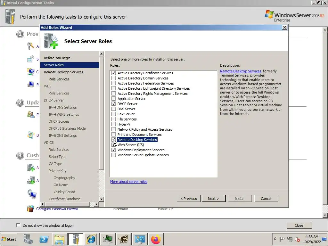Open More about server roles link

point(129,182)
